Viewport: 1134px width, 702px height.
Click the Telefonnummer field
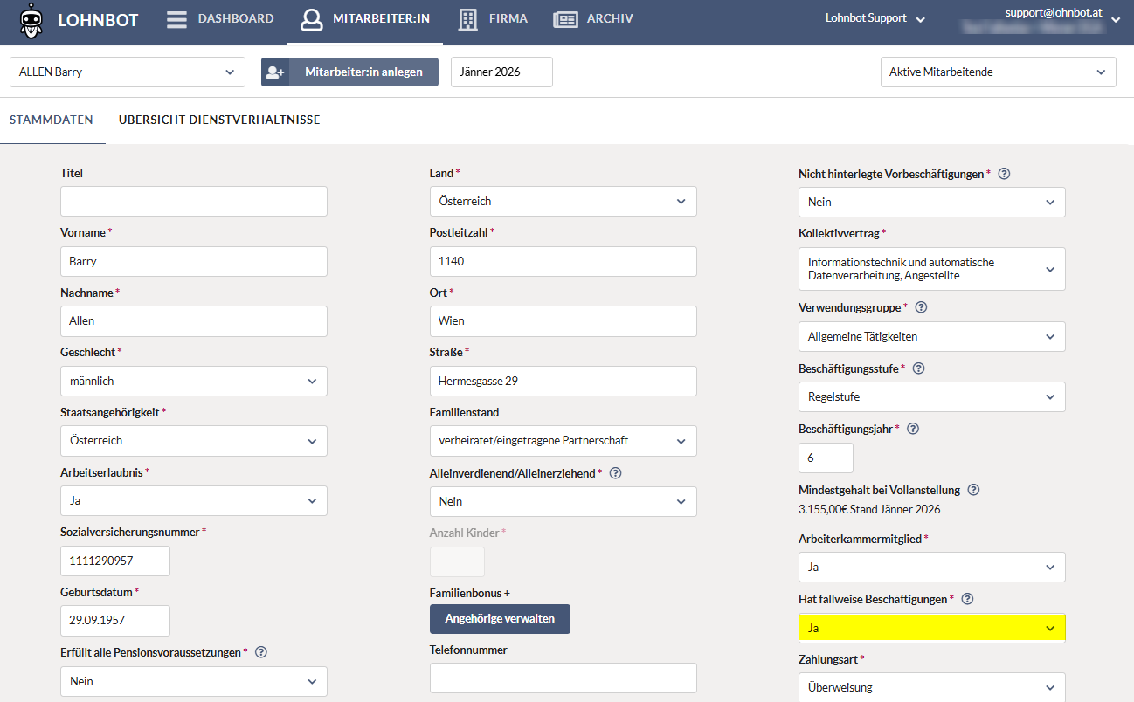564,678
